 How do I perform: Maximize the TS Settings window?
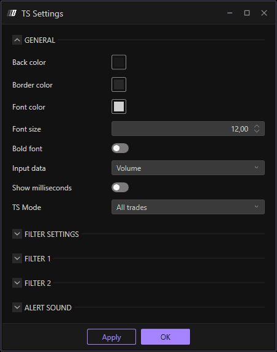pos(247,13)
